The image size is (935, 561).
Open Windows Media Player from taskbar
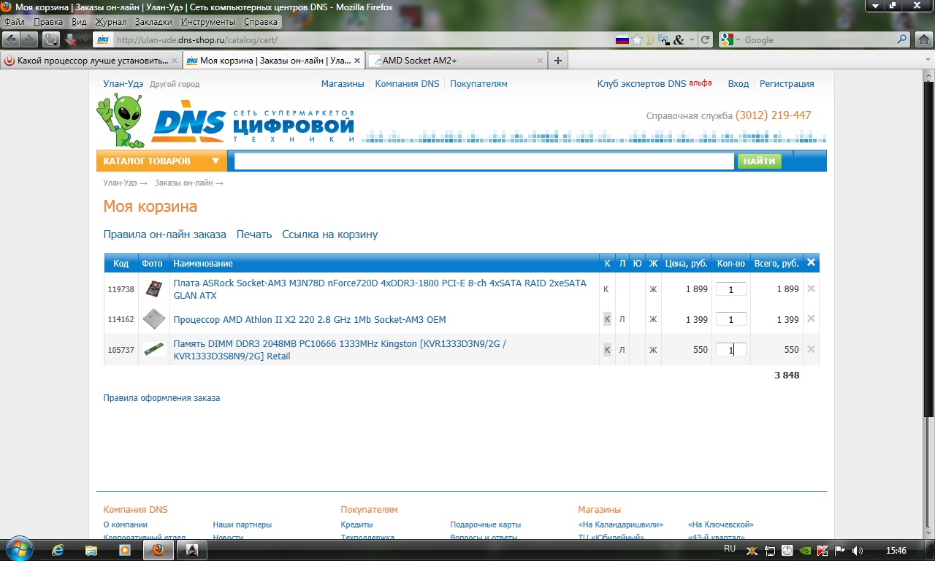pyautogui.click(x=124, y=550)
